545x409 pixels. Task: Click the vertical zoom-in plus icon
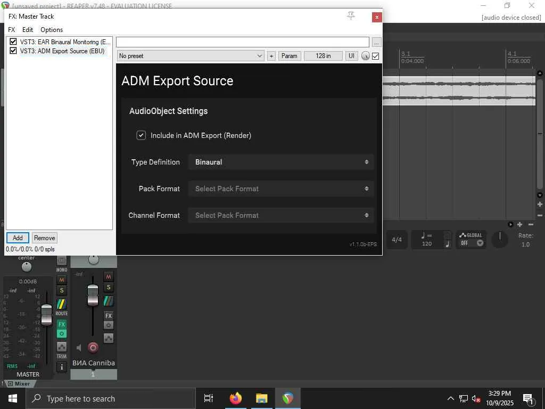540,204
